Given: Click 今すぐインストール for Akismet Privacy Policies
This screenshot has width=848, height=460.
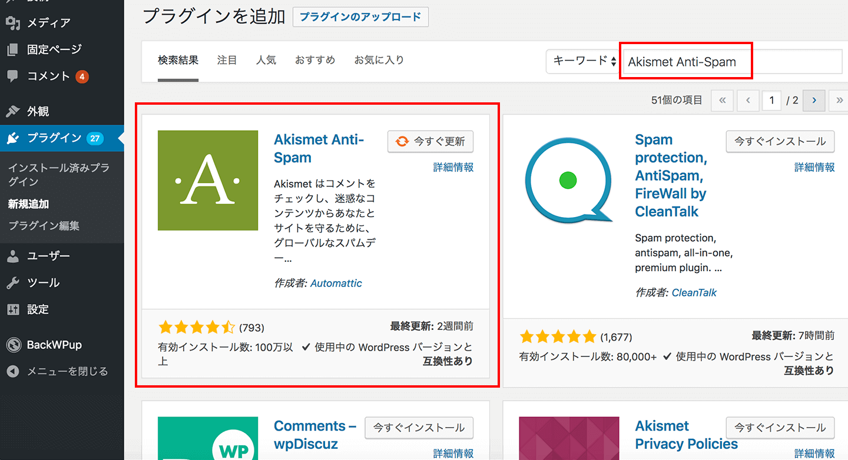Looking at the screenshot, I should pos(780,428).
